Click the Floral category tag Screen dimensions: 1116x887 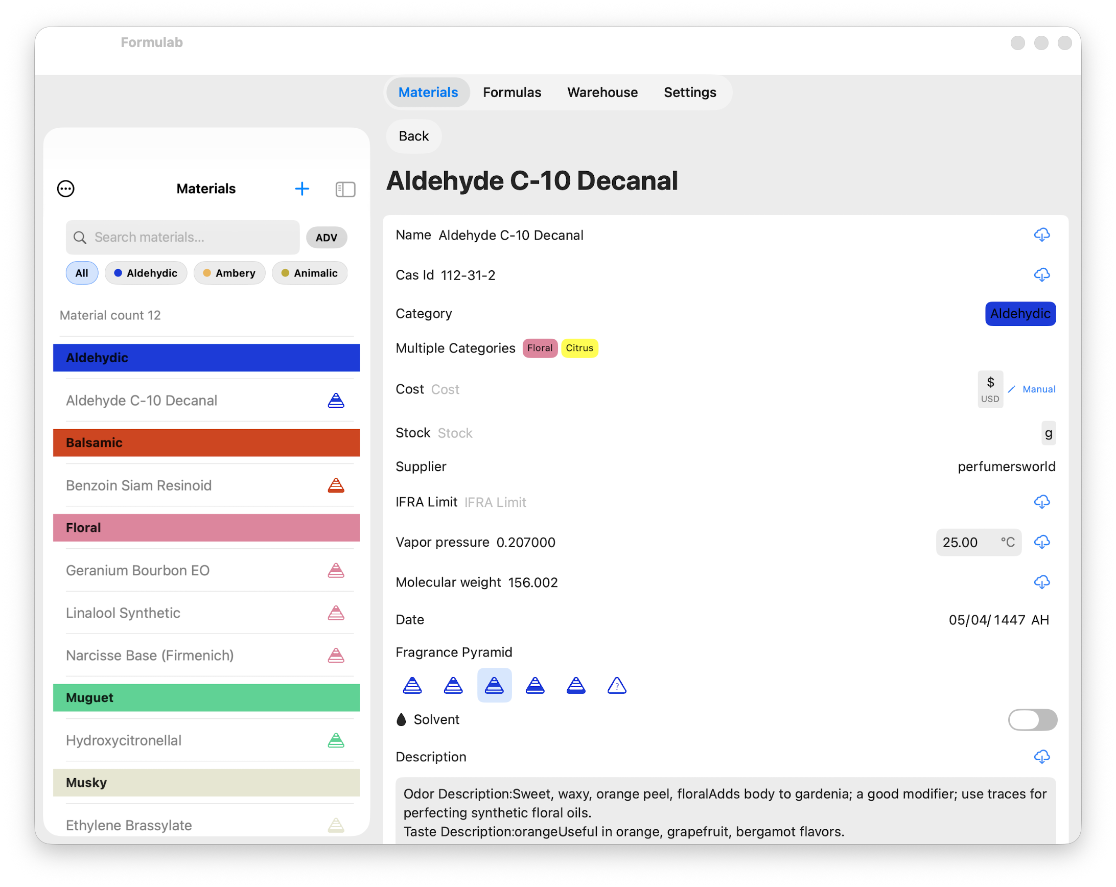pos(540,348)
